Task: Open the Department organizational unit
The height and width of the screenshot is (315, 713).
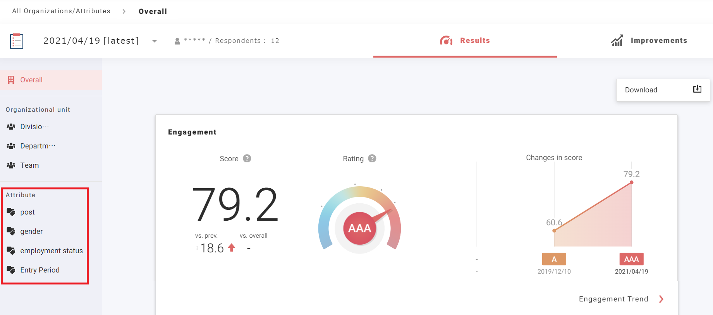Action: [34, 146]
